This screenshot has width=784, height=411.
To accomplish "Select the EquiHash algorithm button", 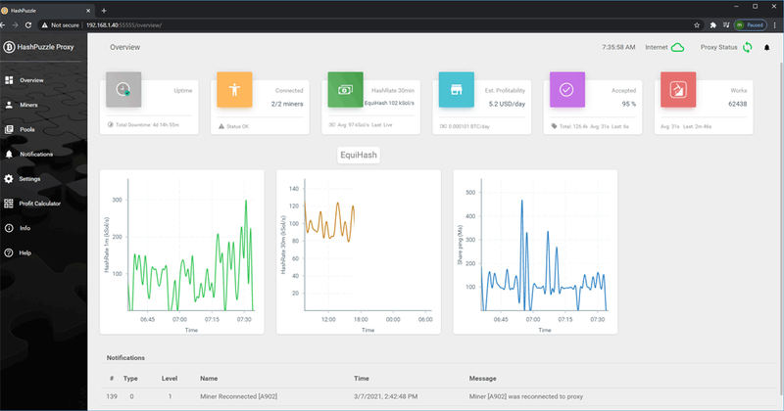I will point(359,155).
